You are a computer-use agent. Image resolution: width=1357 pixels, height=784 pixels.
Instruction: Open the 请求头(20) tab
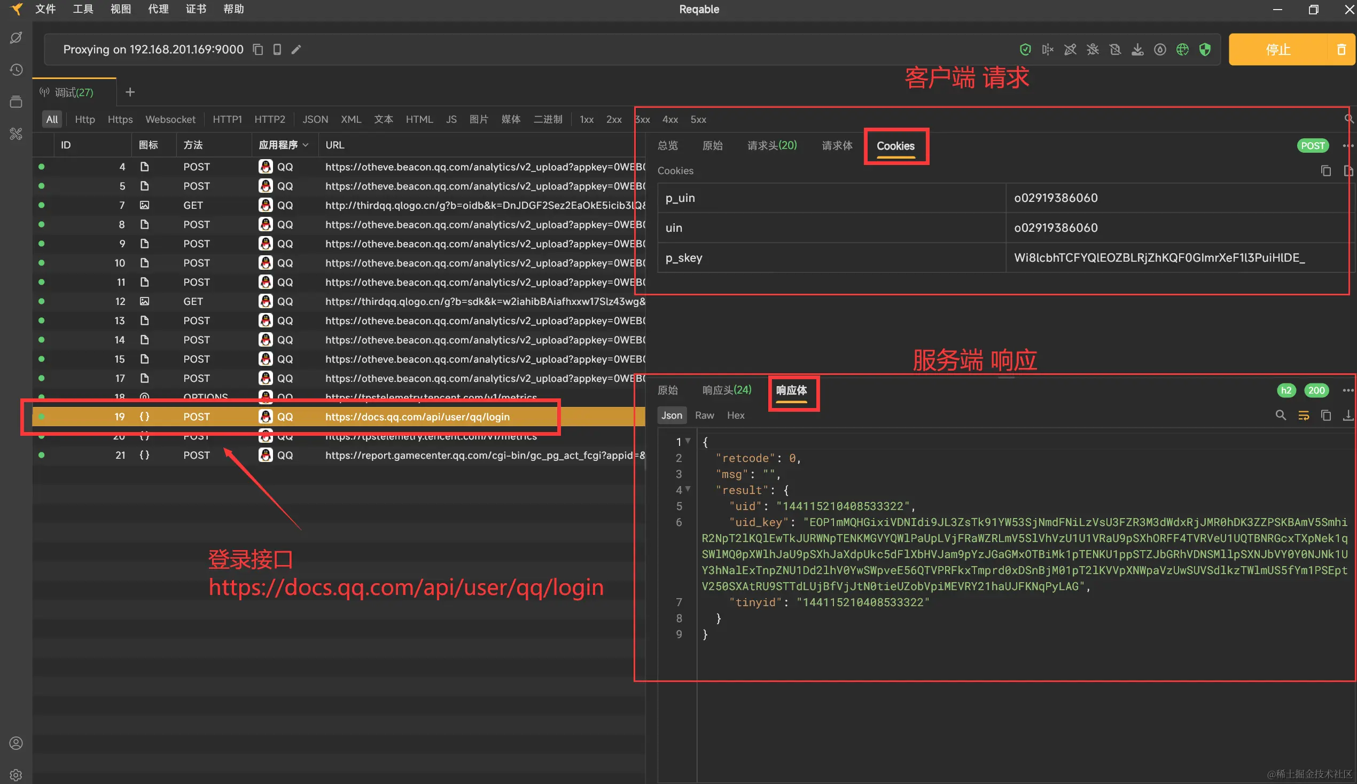coord(771,145)
